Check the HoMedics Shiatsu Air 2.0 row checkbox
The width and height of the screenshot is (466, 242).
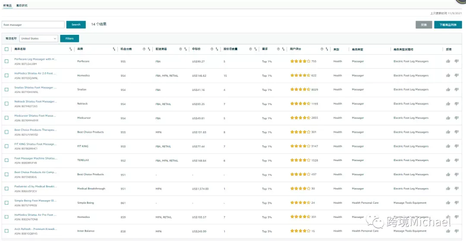(6, 75)
